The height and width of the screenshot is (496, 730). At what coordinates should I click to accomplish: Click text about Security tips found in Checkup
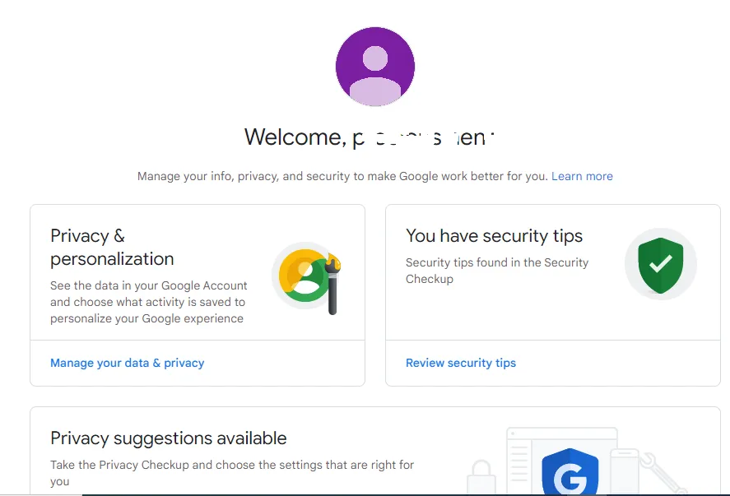click(497, 271)
